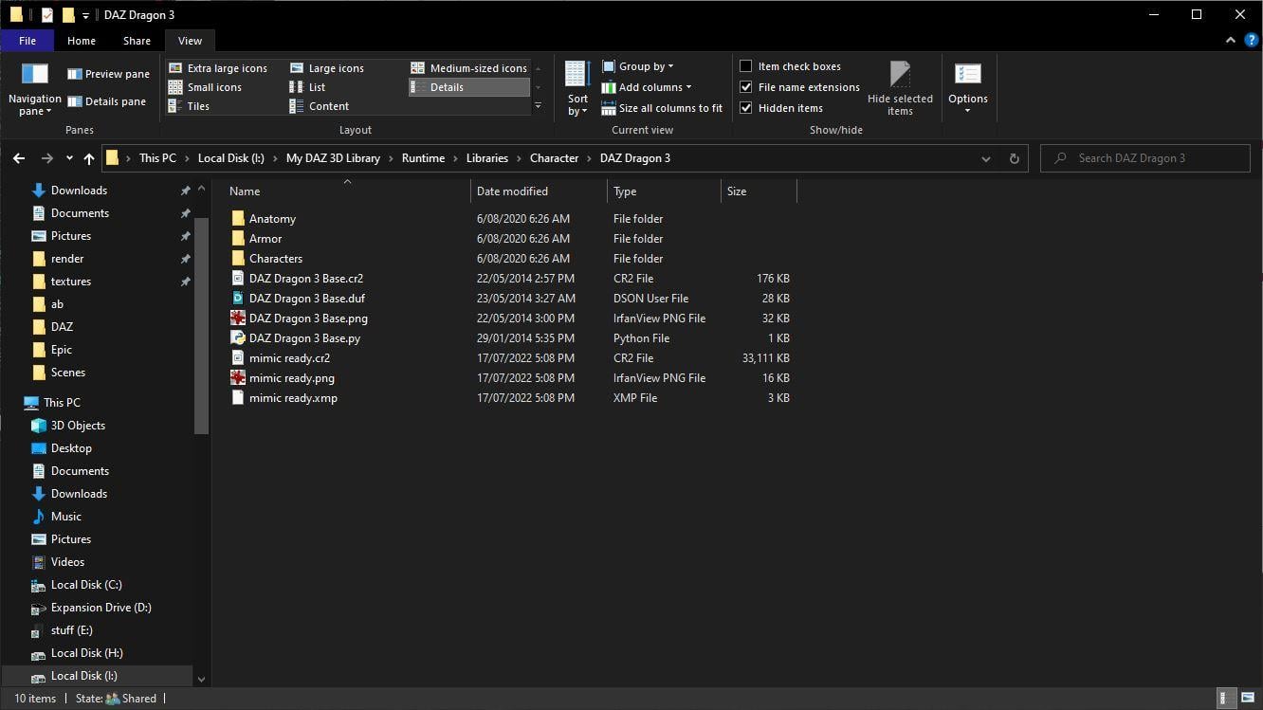This screenshot has height=710, width=1263.
Task: Open recent locations dropdown
Action: point(69,158)
